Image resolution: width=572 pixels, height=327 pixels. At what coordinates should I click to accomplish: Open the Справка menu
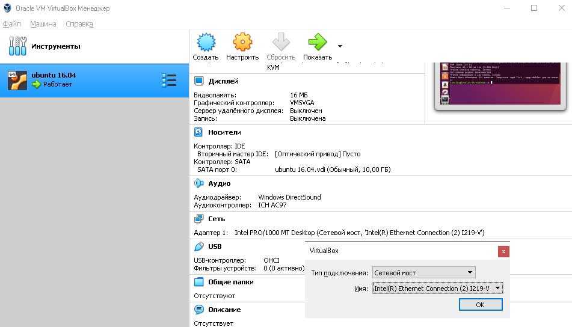(79, 24)
